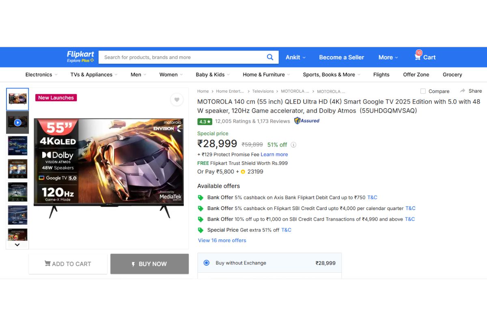
Task: Open View 16 more offers link
Action: coord(222,240)
